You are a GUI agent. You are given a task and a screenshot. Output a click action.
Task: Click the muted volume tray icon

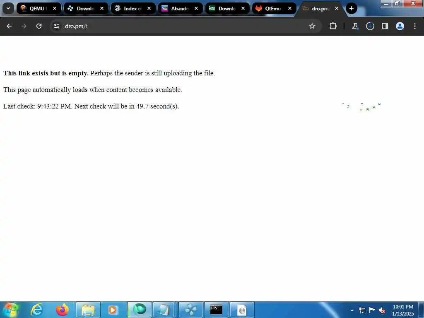click(x=382, y=310)
